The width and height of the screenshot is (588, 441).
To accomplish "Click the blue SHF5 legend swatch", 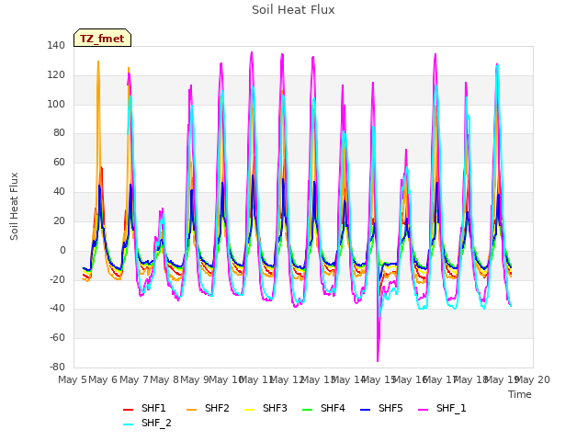I will pos(366,410).
